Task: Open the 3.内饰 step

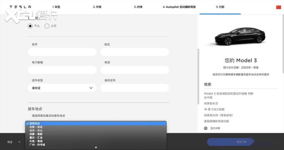Action: [x=138, y=7]
